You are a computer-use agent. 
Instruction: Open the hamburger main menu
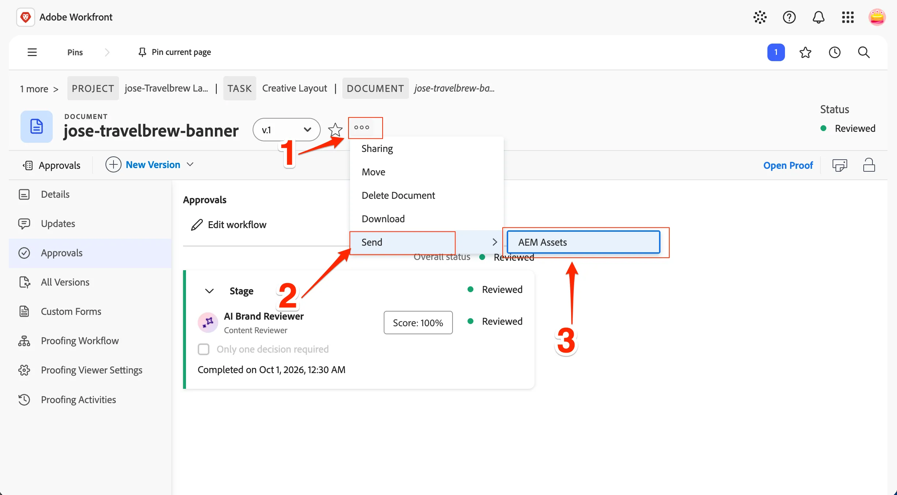tap(32, 52)
